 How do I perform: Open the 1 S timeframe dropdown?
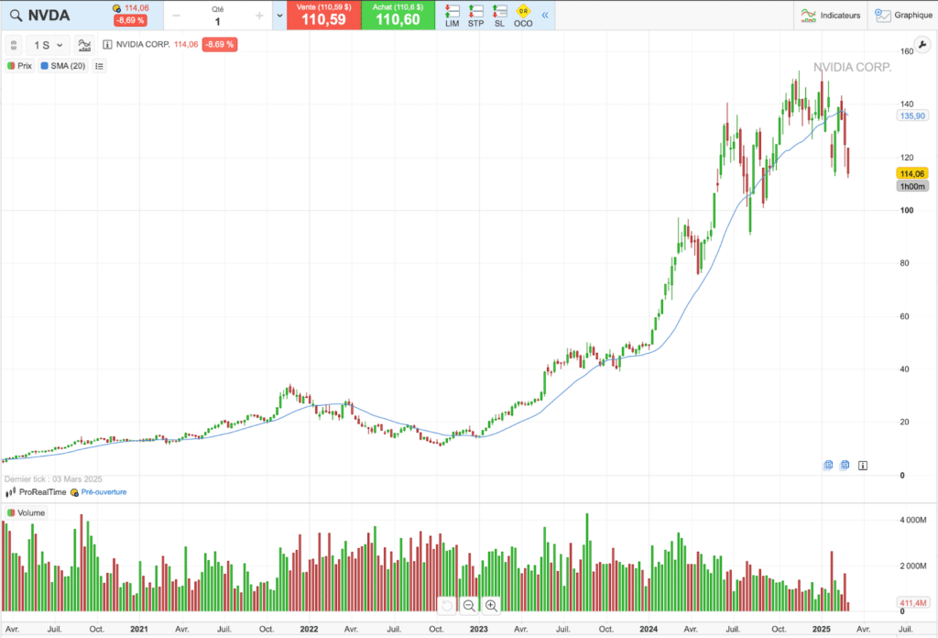pyautogui.click(x=48, y=45)
